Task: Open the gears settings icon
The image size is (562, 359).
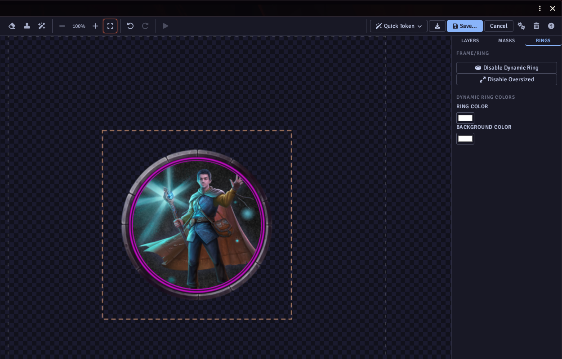Action: point(522,26)
